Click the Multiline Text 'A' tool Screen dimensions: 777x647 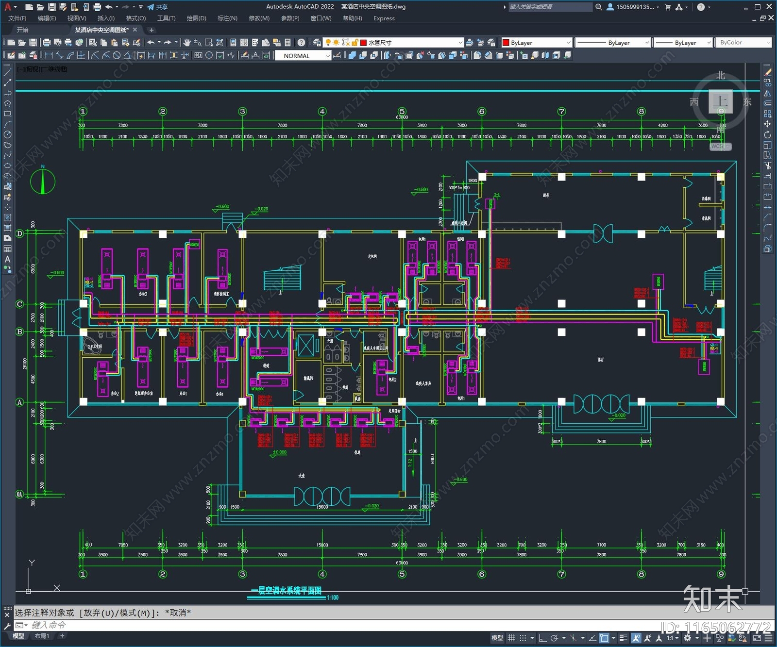(x=7, y=259)
